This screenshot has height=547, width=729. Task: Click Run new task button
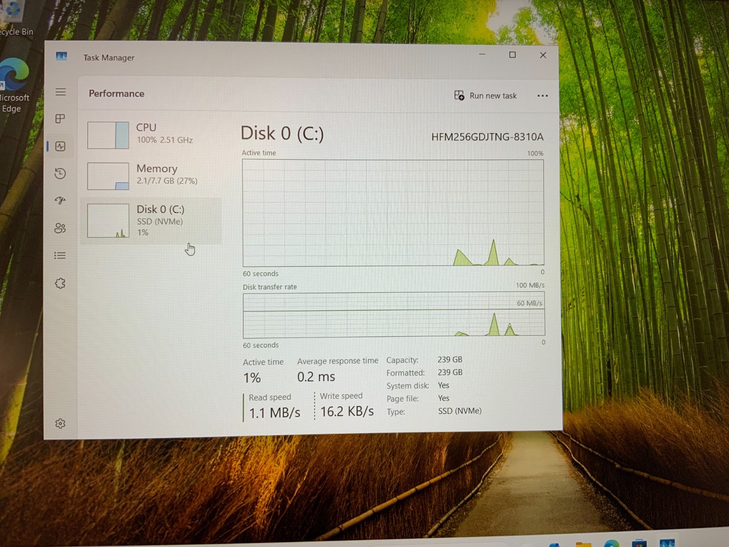point(485,96)
